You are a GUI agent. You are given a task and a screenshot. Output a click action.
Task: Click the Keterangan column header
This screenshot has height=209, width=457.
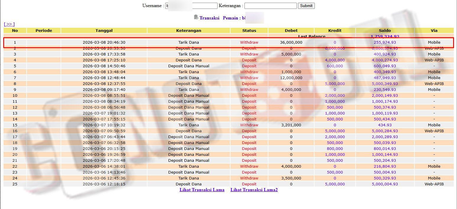click(x=189, y=30)
